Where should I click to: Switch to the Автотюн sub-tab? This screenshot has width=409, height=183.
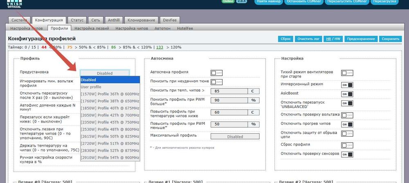pyautogui.click(x=162, y=29)
